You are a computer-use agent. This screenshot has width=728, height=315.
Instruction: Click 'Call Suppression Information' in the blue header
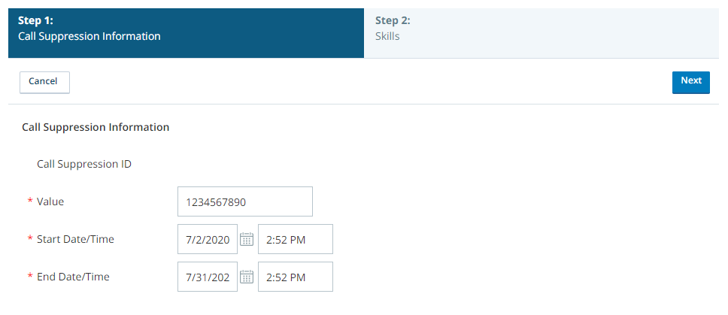(89, 36)
